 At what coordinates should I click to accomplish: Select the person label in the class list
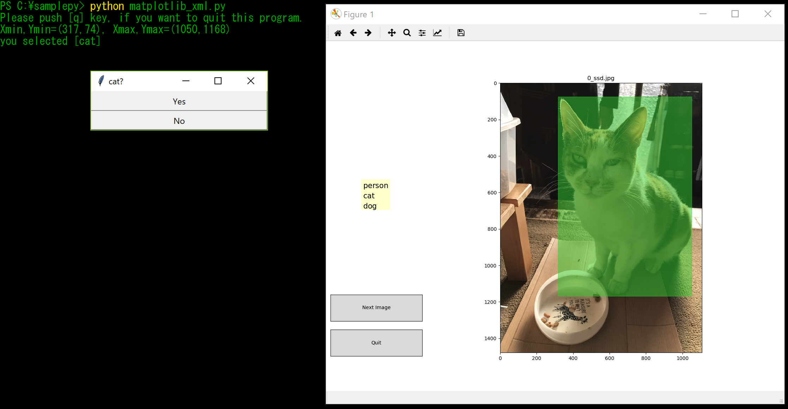[376, 185]
